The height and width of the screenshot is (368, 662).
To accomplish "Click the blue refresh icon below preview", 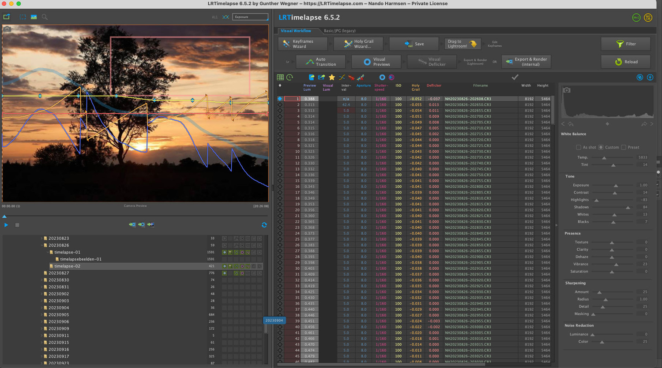I will coord(264,225).
